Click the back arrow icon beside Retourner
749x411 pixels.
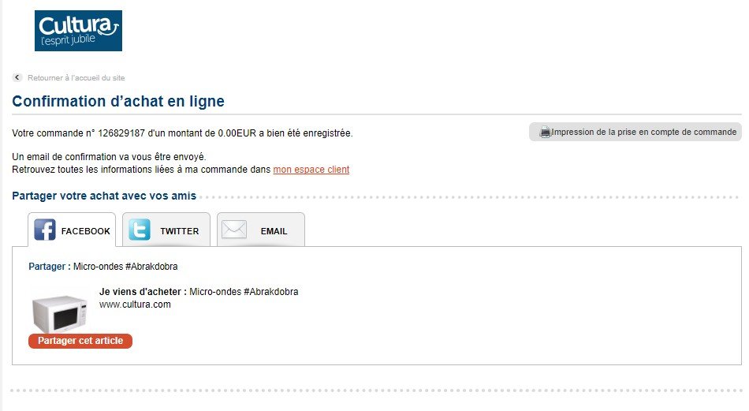[x=17, y=77]
